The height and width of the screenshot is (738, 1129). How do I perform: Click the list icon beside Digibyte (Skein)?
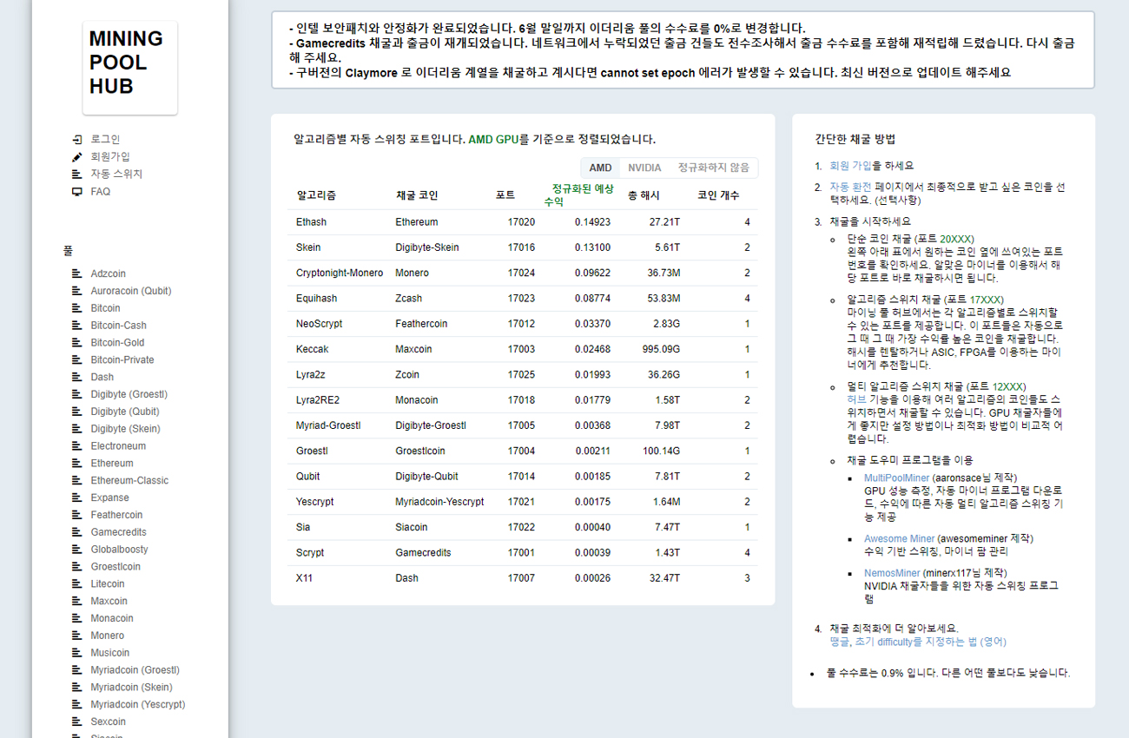click(76, 429)
